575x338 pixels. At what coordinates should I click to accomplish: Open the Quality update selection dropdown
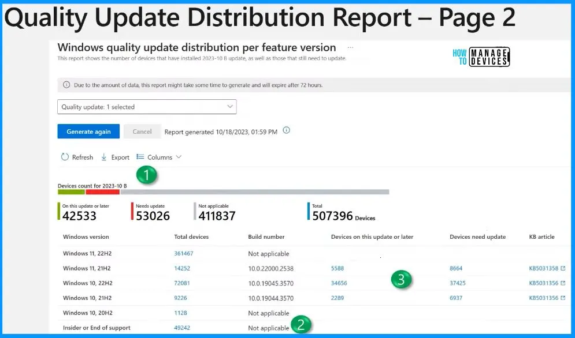coord(147,107)
